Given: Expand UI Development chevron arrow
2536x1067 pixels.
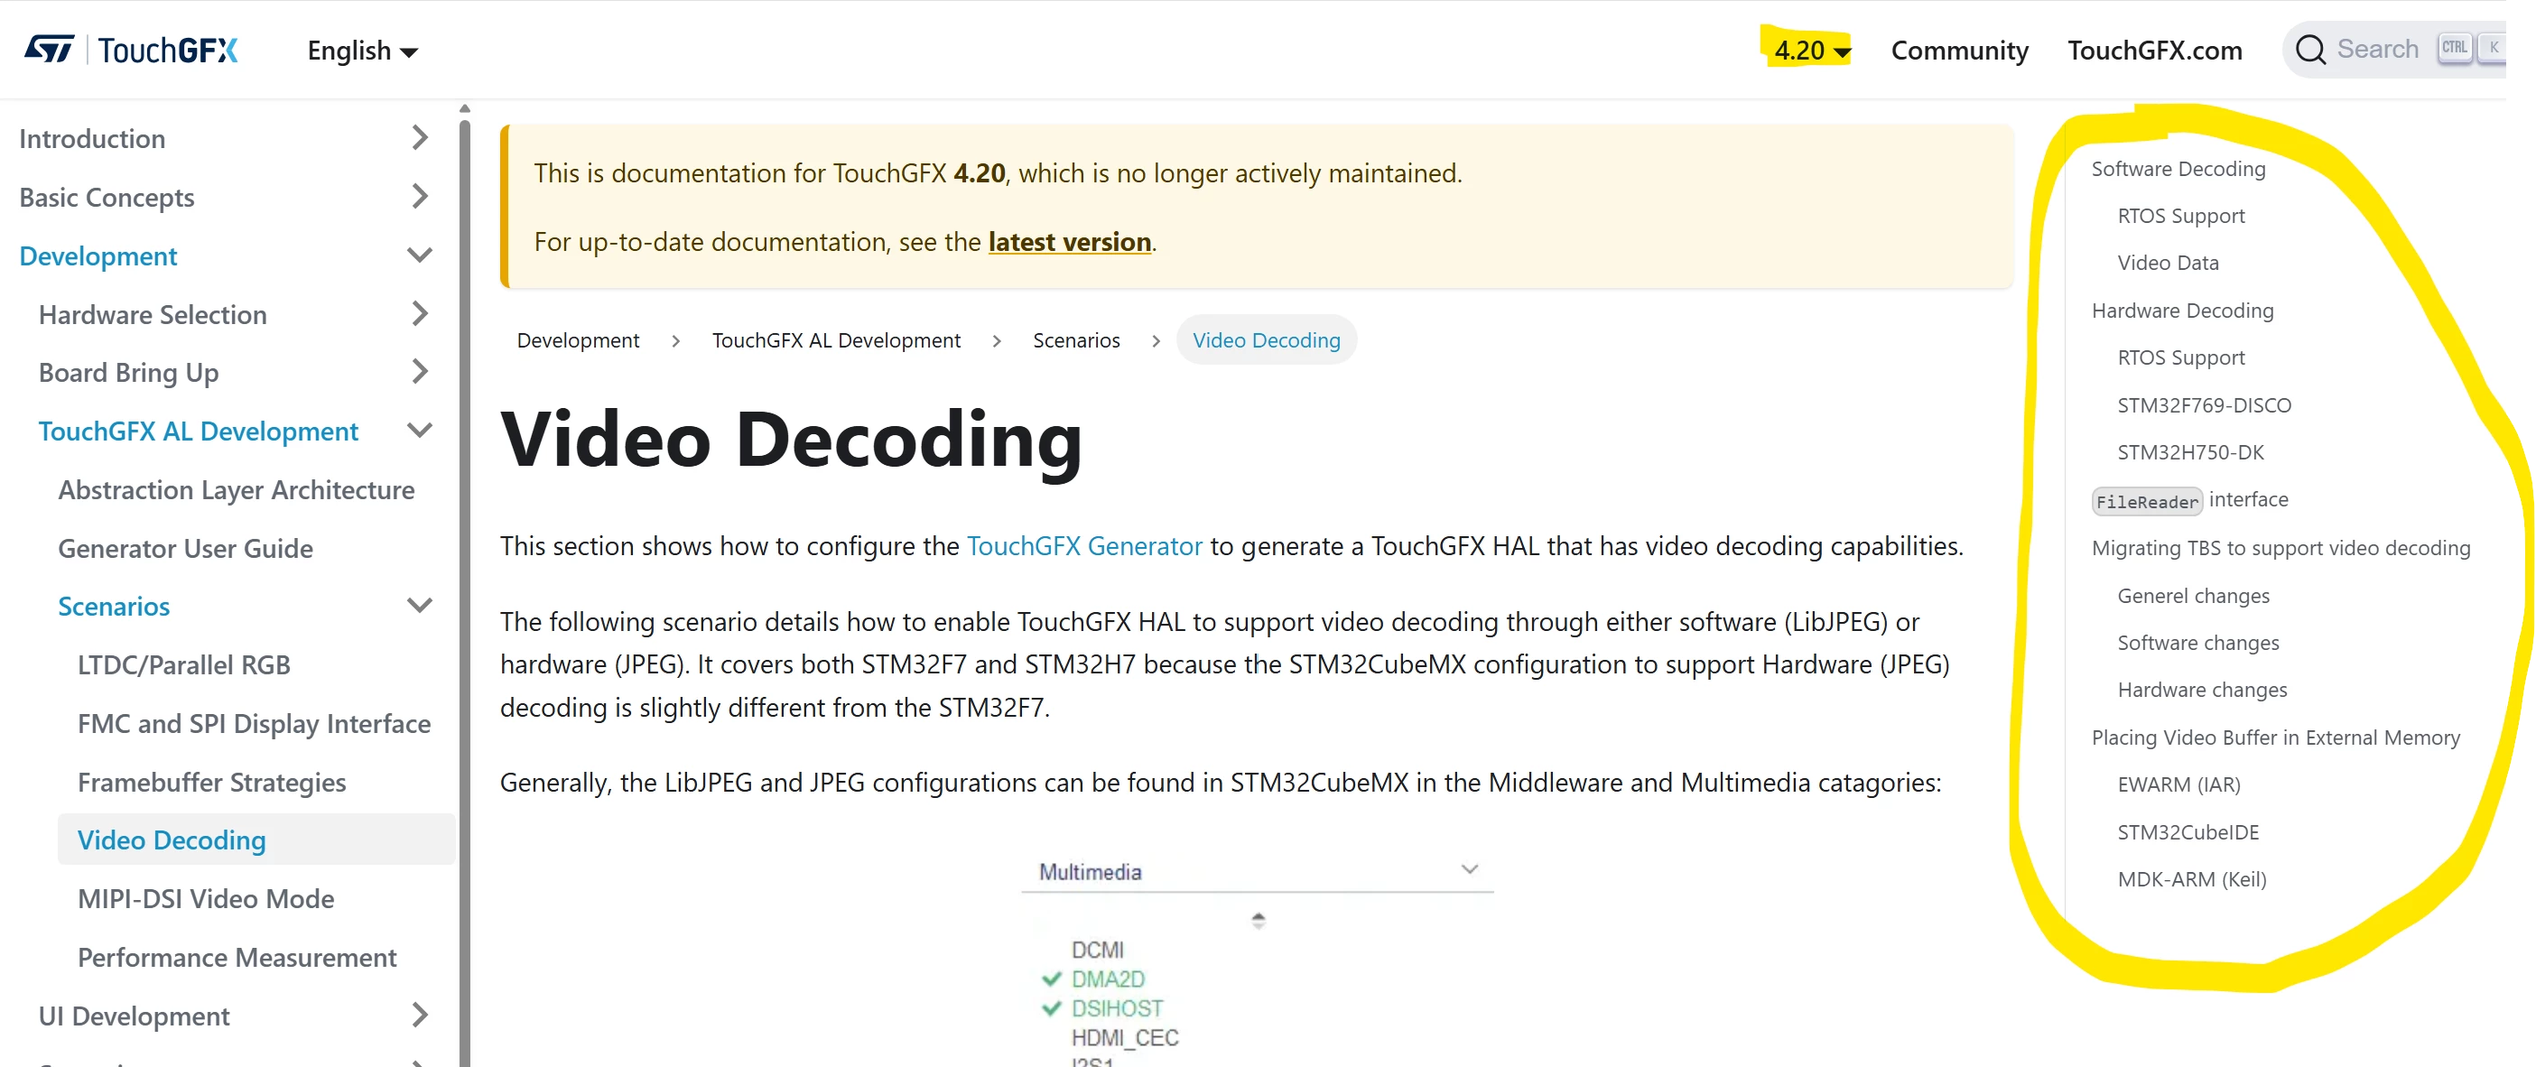Looking at the screenshot, I should click(420, 1015).
